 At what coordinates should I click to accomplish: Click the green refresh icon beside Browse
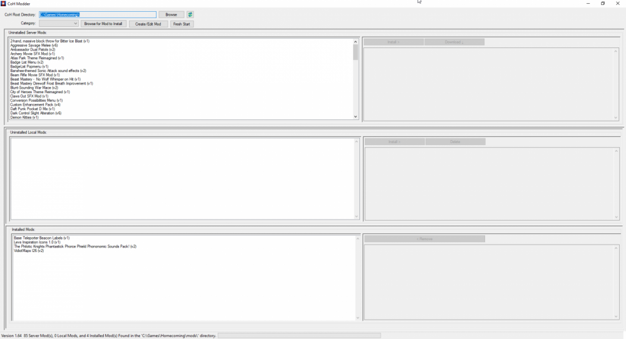pos(190,14)
